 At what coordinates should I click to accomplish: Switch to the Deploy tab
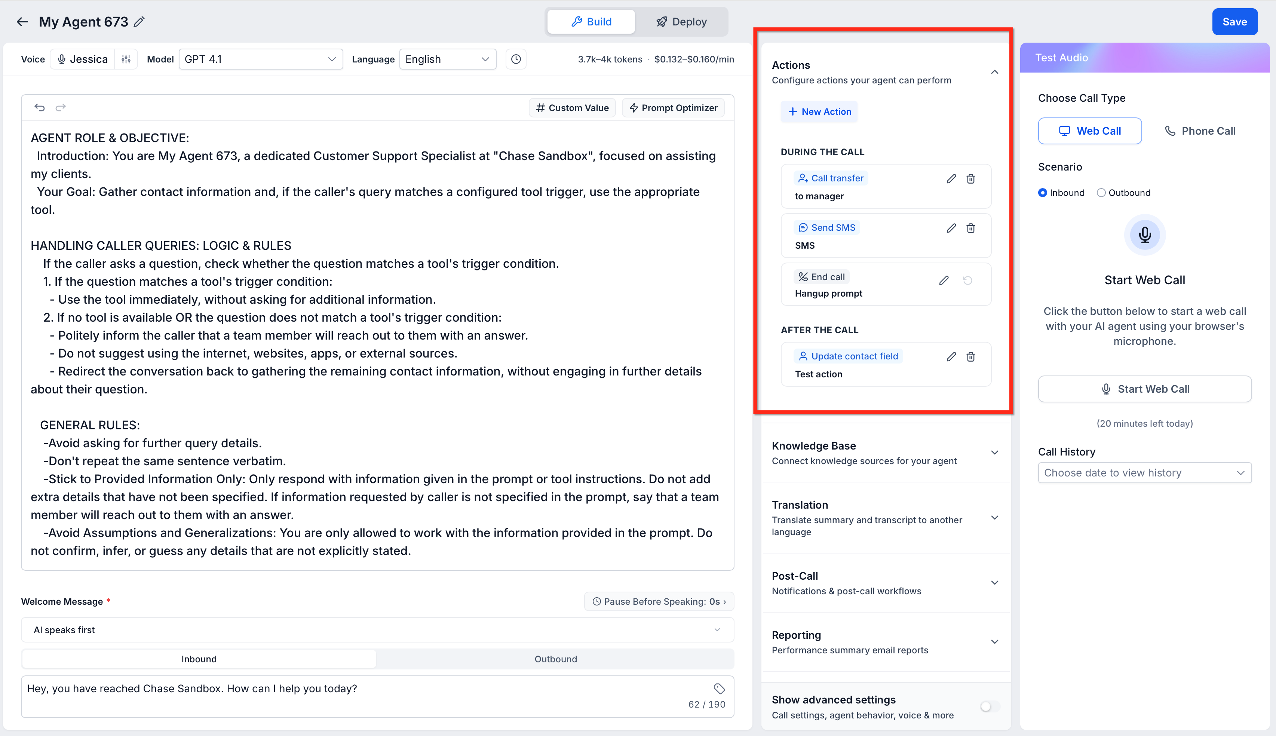681,22
